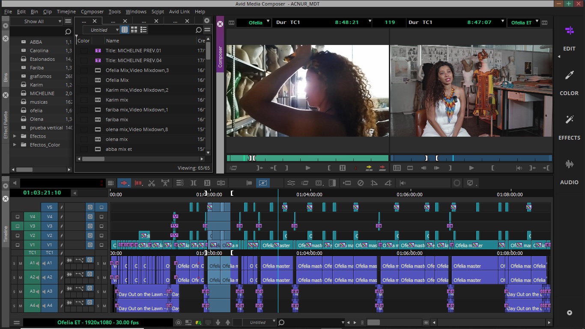
Task: Play the record monitor sequence
Action: [471, 168]
